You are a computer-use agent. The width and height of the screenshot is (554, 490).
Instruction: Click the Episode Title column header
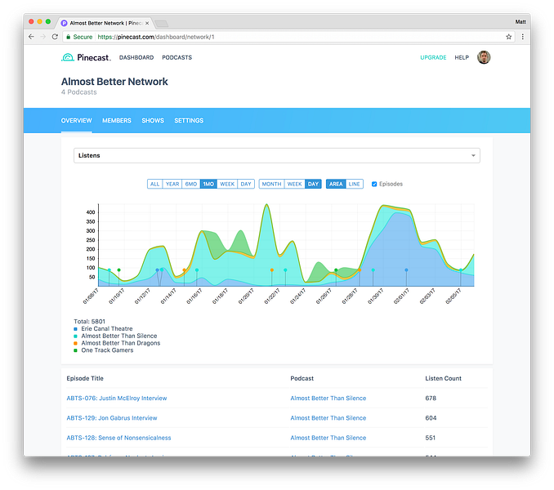click(x=85, y=378)
